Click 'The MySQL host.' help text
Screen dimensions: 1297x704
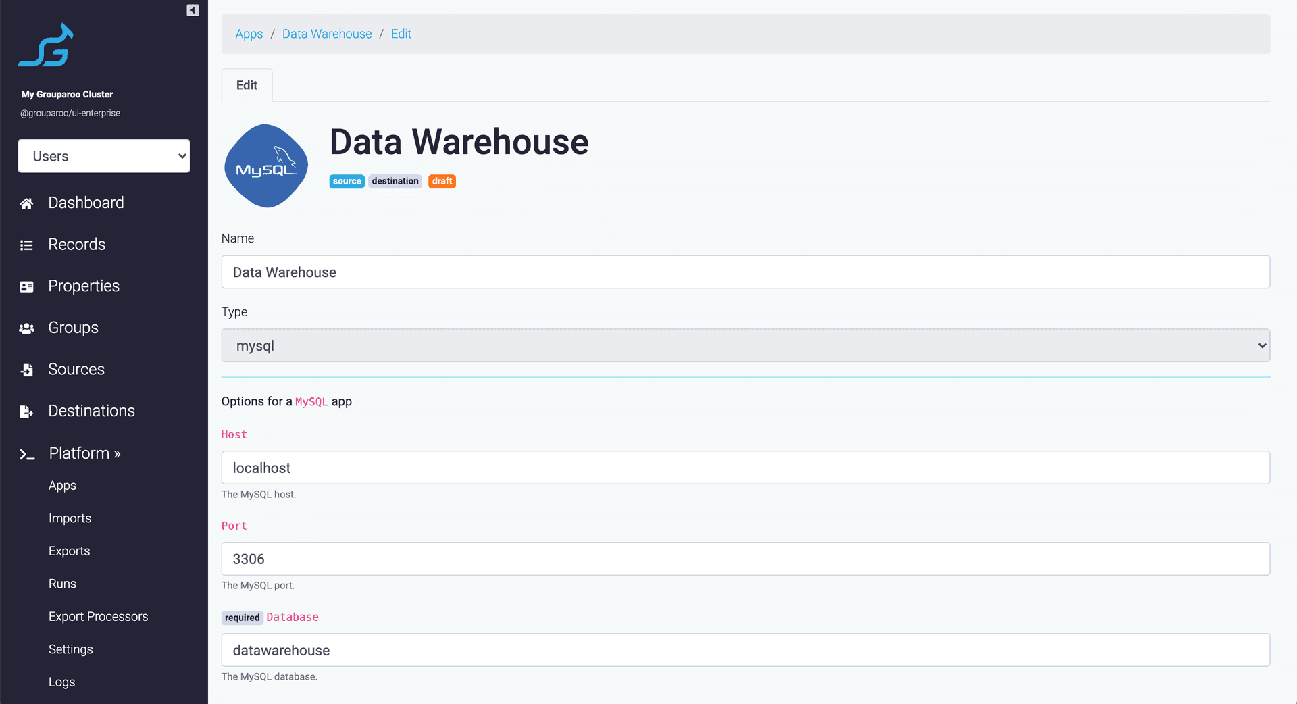coord(259,495)
